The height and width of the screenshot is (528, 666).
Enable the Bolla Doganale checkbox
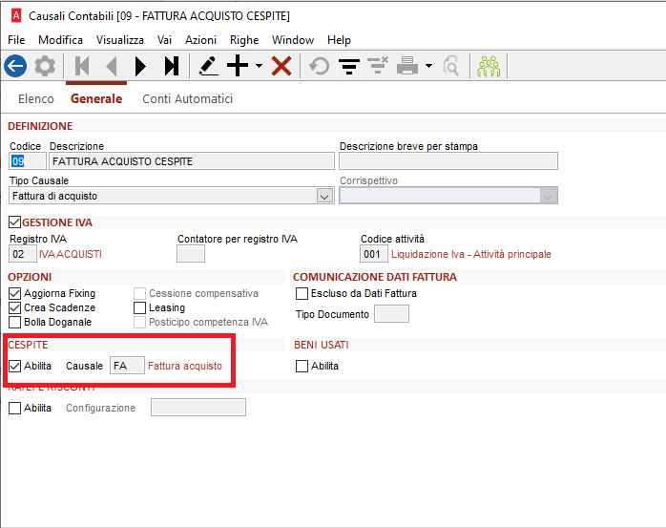coord(15,322)
